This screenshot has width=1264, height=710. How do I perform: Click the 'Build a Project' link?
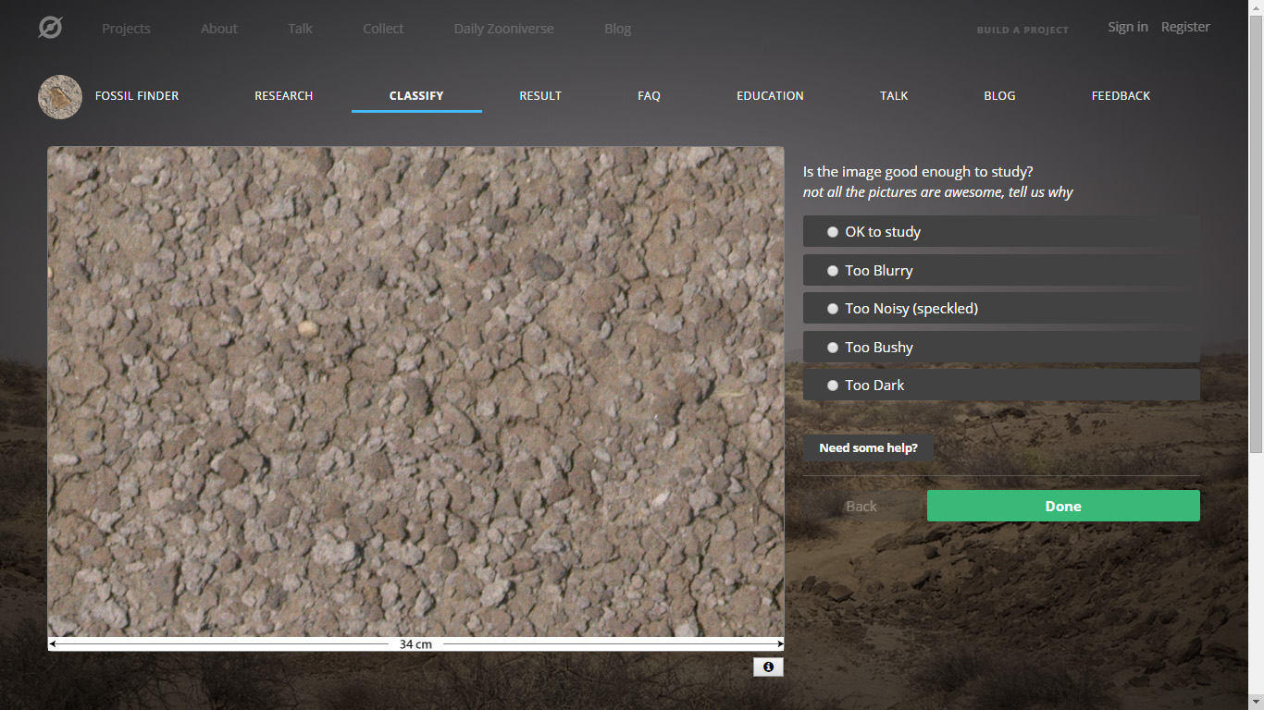tap(1022, 30)
